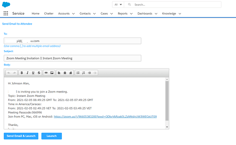Align body text left
Image resolution: width=236 pixels, height=145 pixels.
click(x=59, y=73)
